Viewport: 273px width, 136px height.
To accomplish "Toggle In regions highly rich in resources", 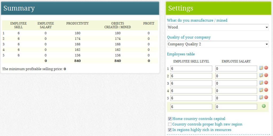I will [x=170, y=130].
